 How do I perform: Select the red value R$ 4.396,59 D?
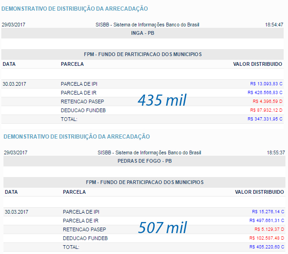[x=268, y=102]
